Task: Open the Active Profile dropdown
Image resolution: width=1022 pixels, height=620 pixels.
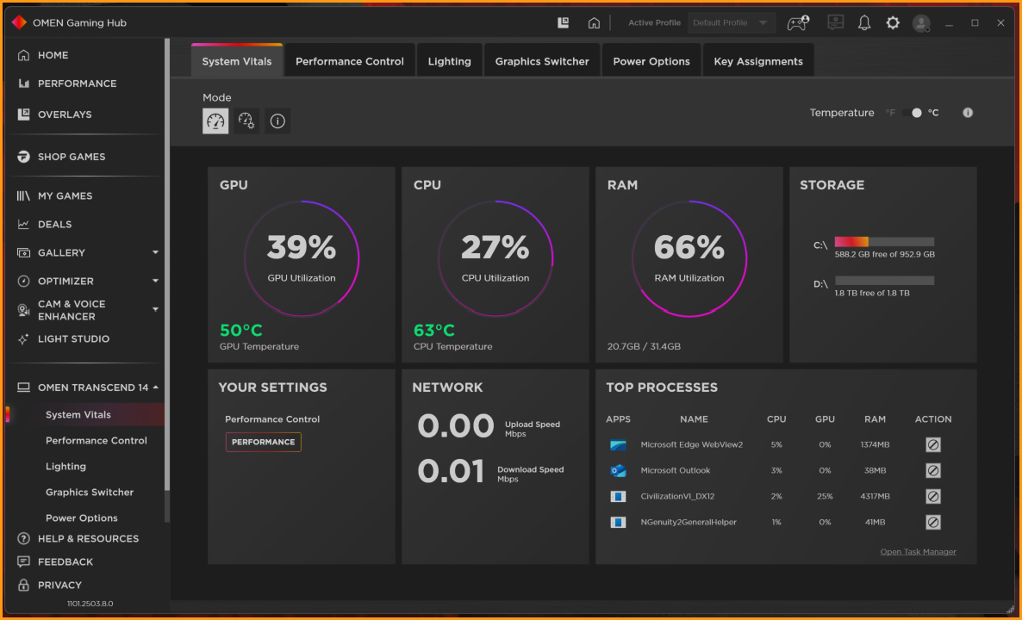Action: point(731,23)
